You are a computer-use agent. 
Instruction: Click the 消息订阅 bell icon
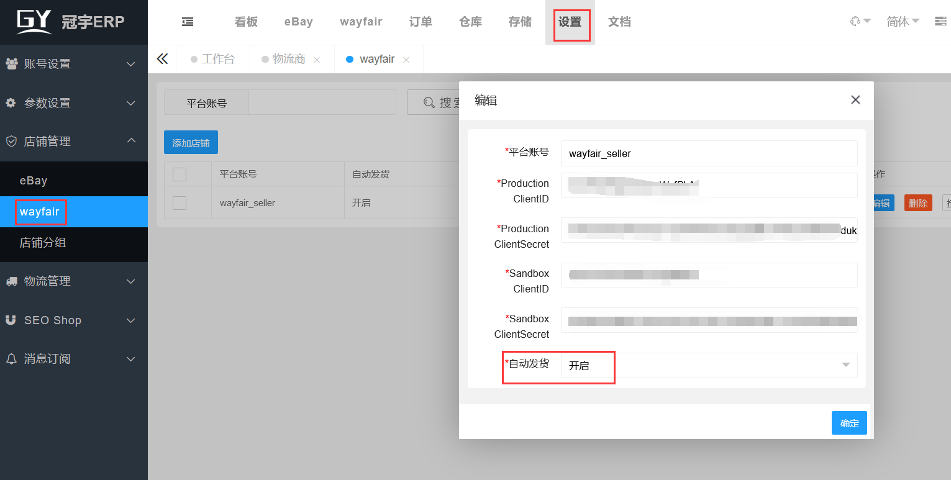click(11, 358)
